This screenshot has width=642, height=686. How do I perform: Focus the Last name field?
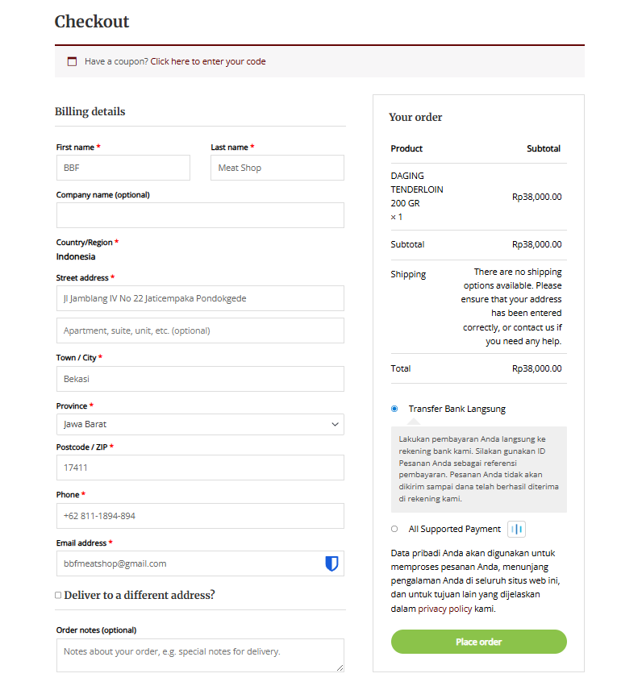click(x=277, y=168)
